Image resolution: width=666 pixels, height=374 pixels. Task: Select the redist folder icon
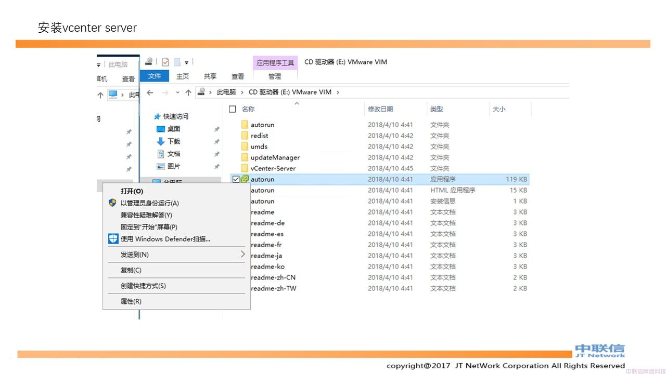[x=245, y=136]
